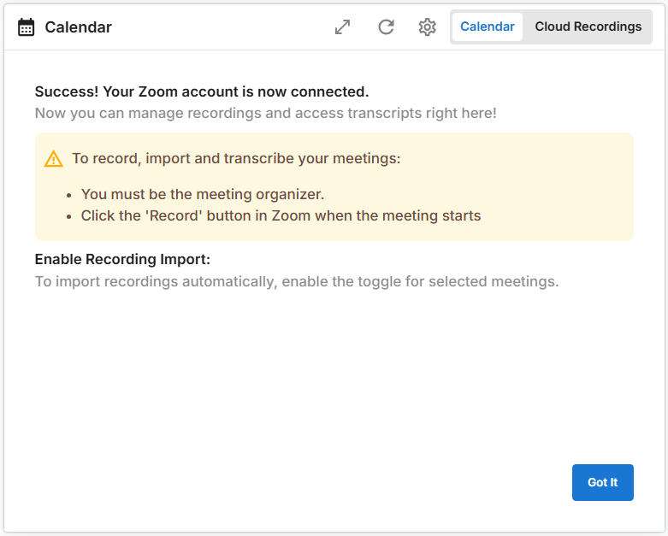The width and height of the screenshot is (668, 536).
Task: Click the 'Click the 'Record' button in Zoom' bullet
Action: 281,215
